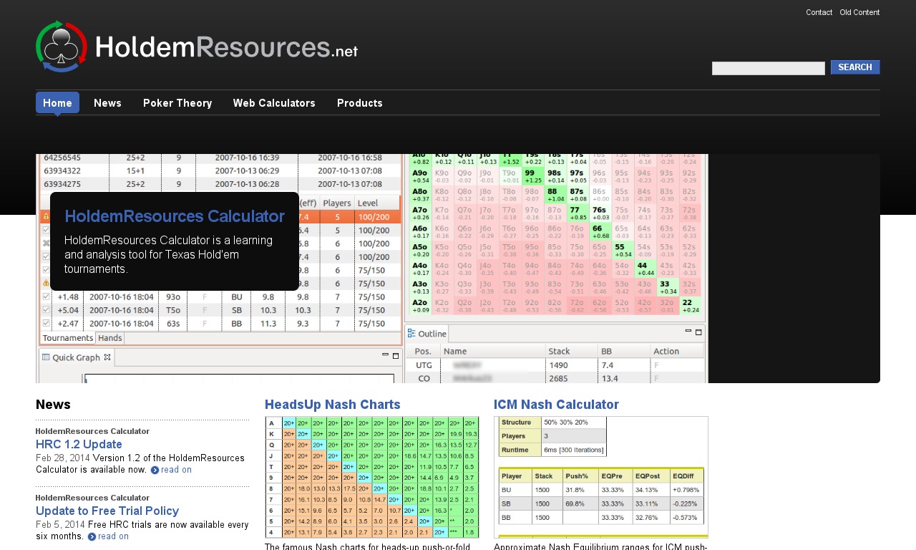Focus the search input field

coord(769,68)
